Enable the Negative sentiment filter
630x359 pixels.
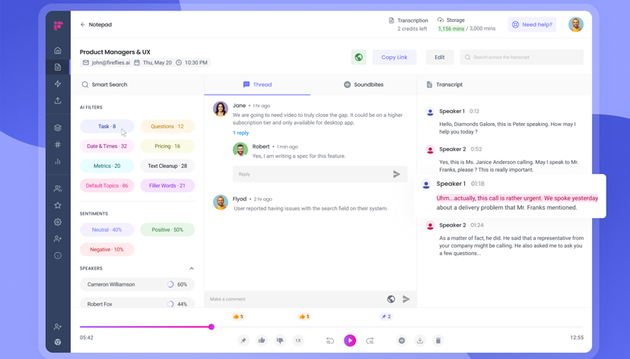click(x=107, y=249)
